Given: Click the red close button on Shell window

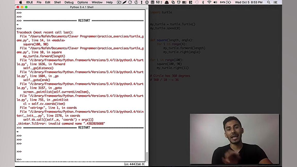Looking at the screenshot, I should coord(18,7).
